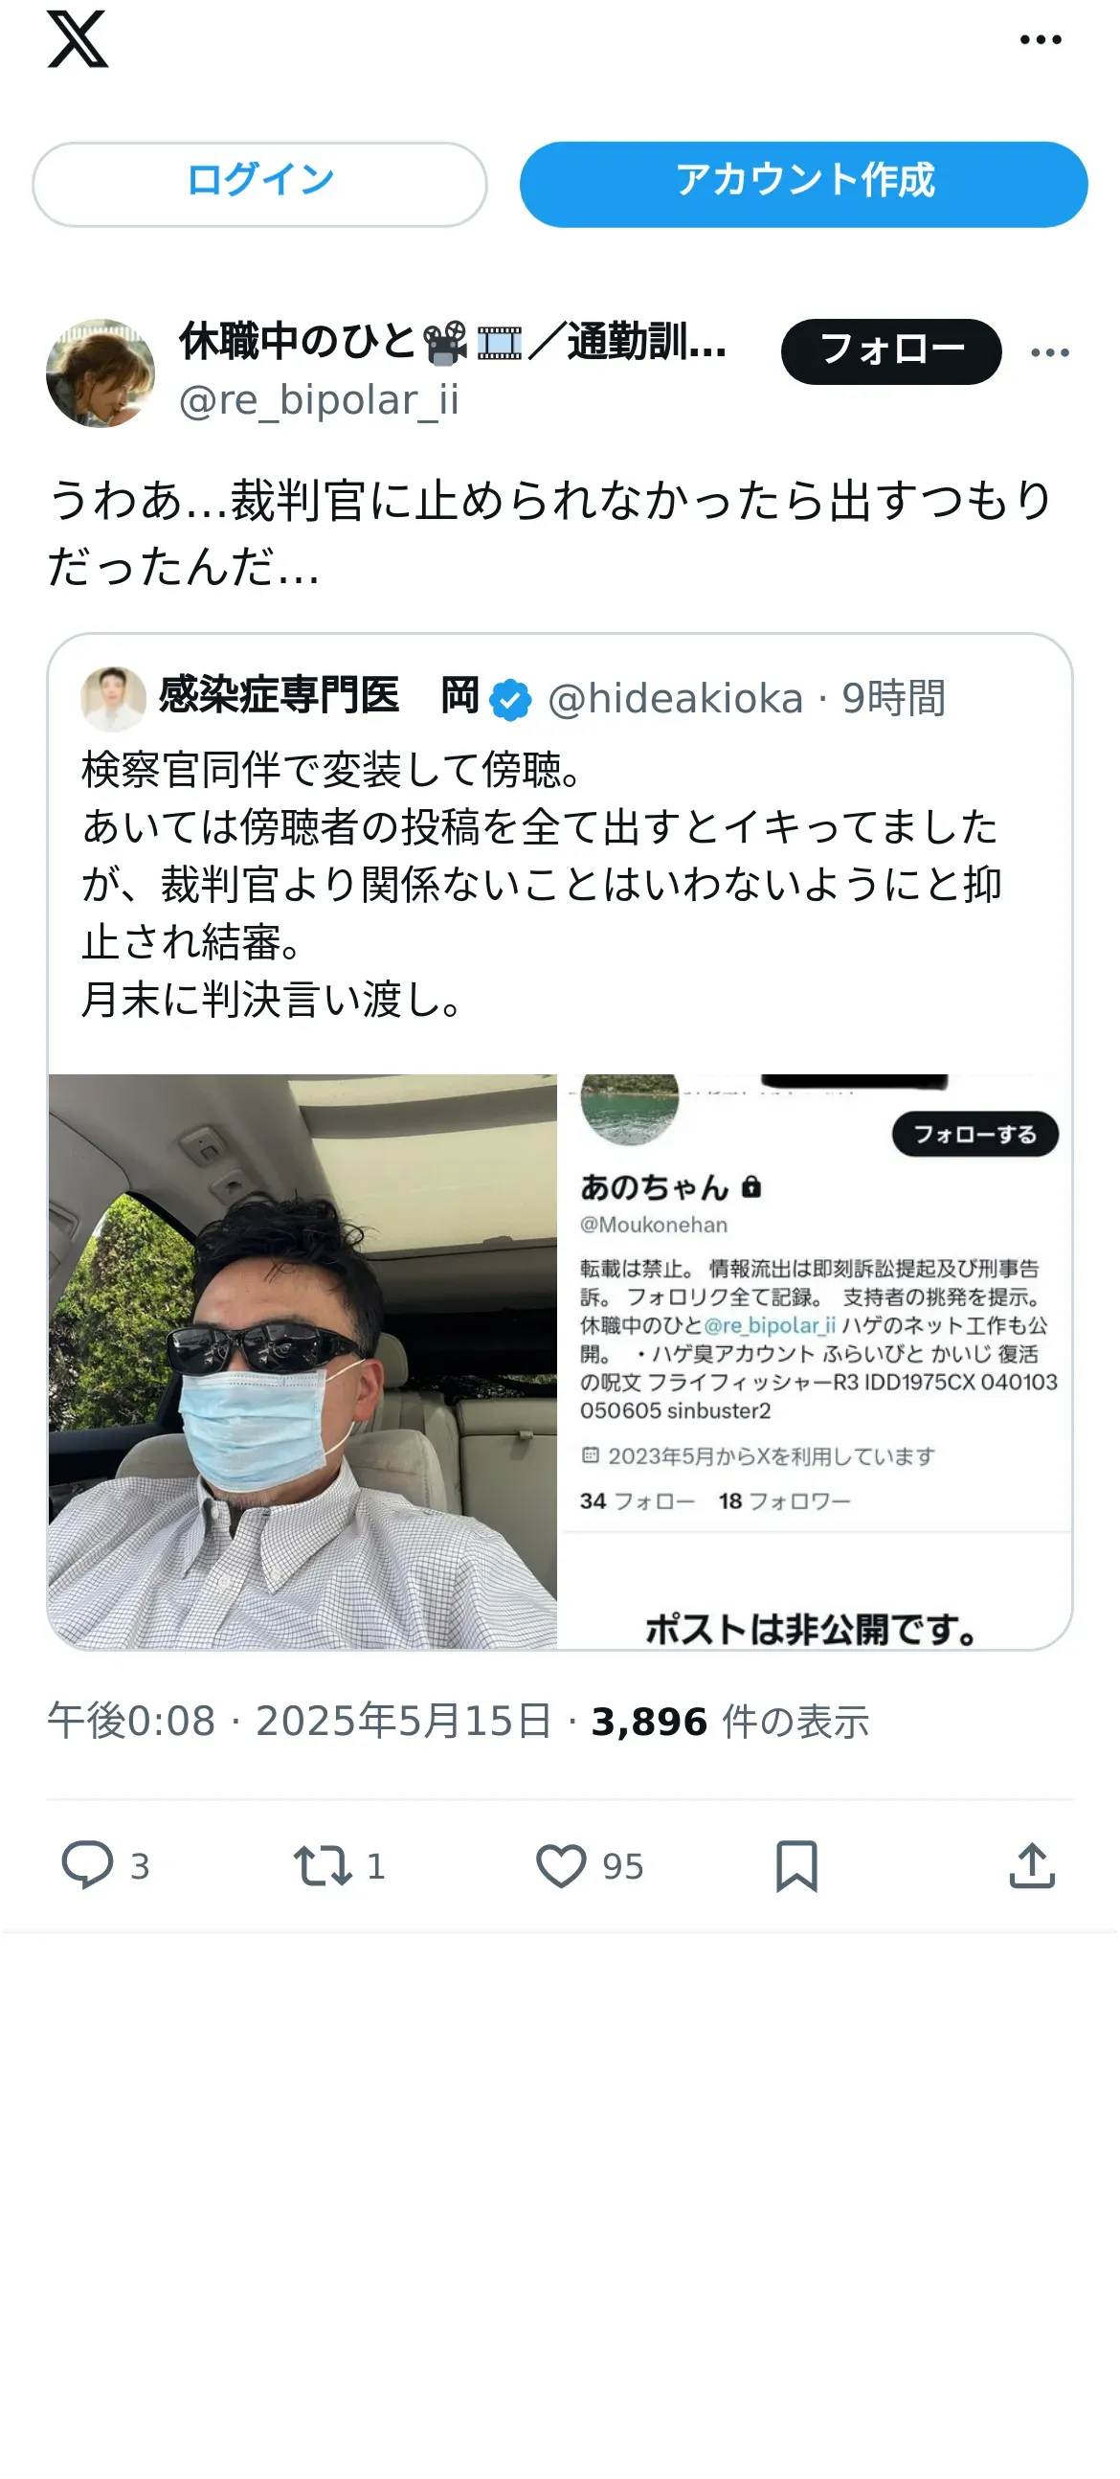Viewport: 1120px width, 2479px height.
Task: Open the post timestamp 午後0:08 link
Action: pyautogui.click(x=131, y=1721)
